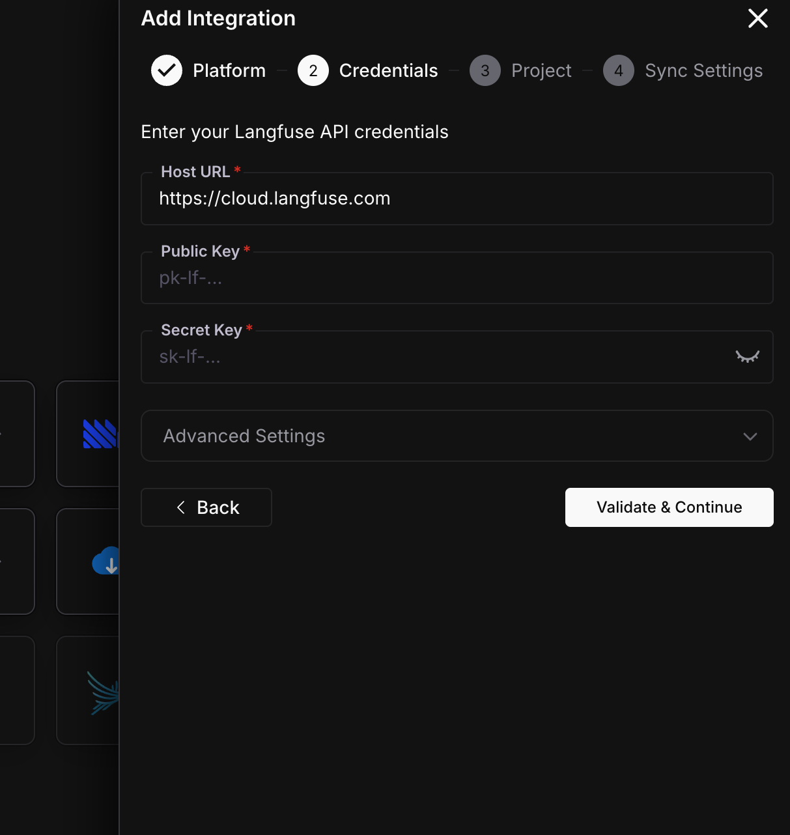Click the blue striped platform logo card
Screen dimensions: 790x835
coord(100,433)
